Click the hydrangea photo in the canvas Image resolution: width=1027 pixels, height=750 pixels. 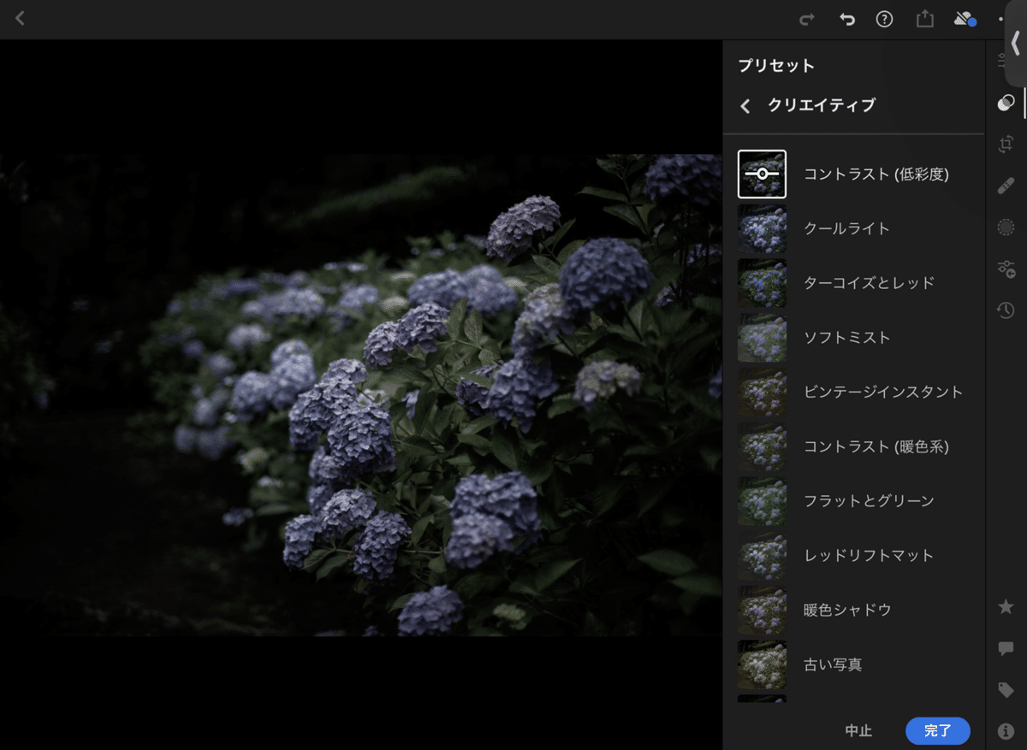(x=360, y=394)
